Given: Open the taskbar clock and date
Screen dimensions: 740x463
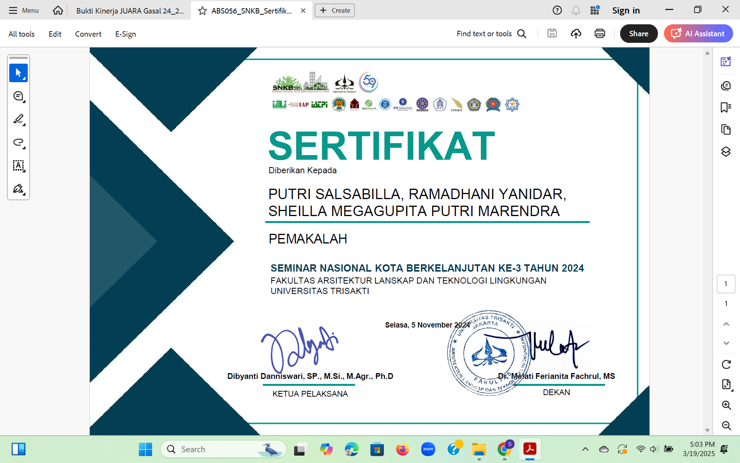Looking at the screenshot, I should pyautogui.click(x=699, y=449).
